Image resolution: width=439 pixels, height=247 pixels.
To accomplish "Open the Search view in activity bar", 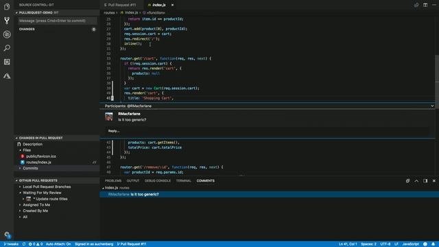I will point(7,48).
